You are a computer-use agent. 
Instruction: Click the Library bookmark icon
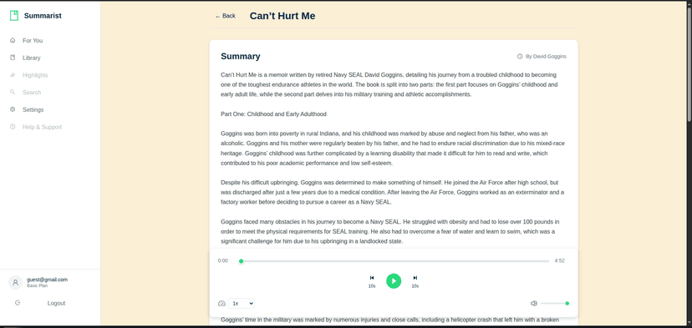pos(13,58)
